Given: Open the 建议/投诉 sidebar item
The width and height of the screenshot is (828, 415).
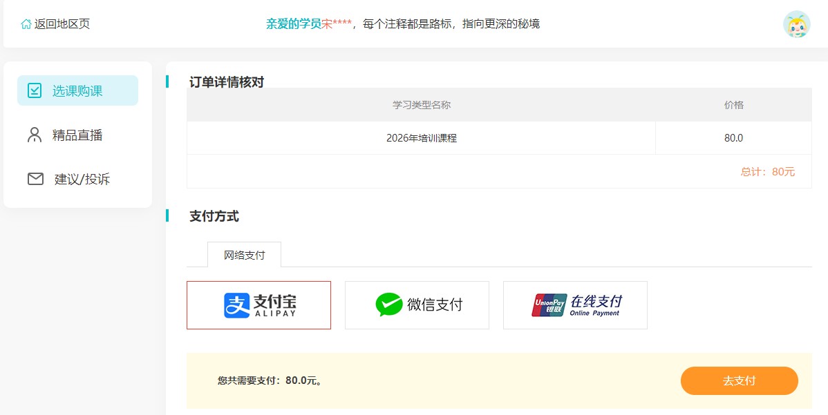Looking at the screenshot, I should [x=77, y=180].
